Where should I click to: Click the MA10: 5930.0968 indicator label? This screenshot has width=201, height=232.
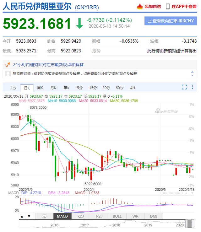62,101
